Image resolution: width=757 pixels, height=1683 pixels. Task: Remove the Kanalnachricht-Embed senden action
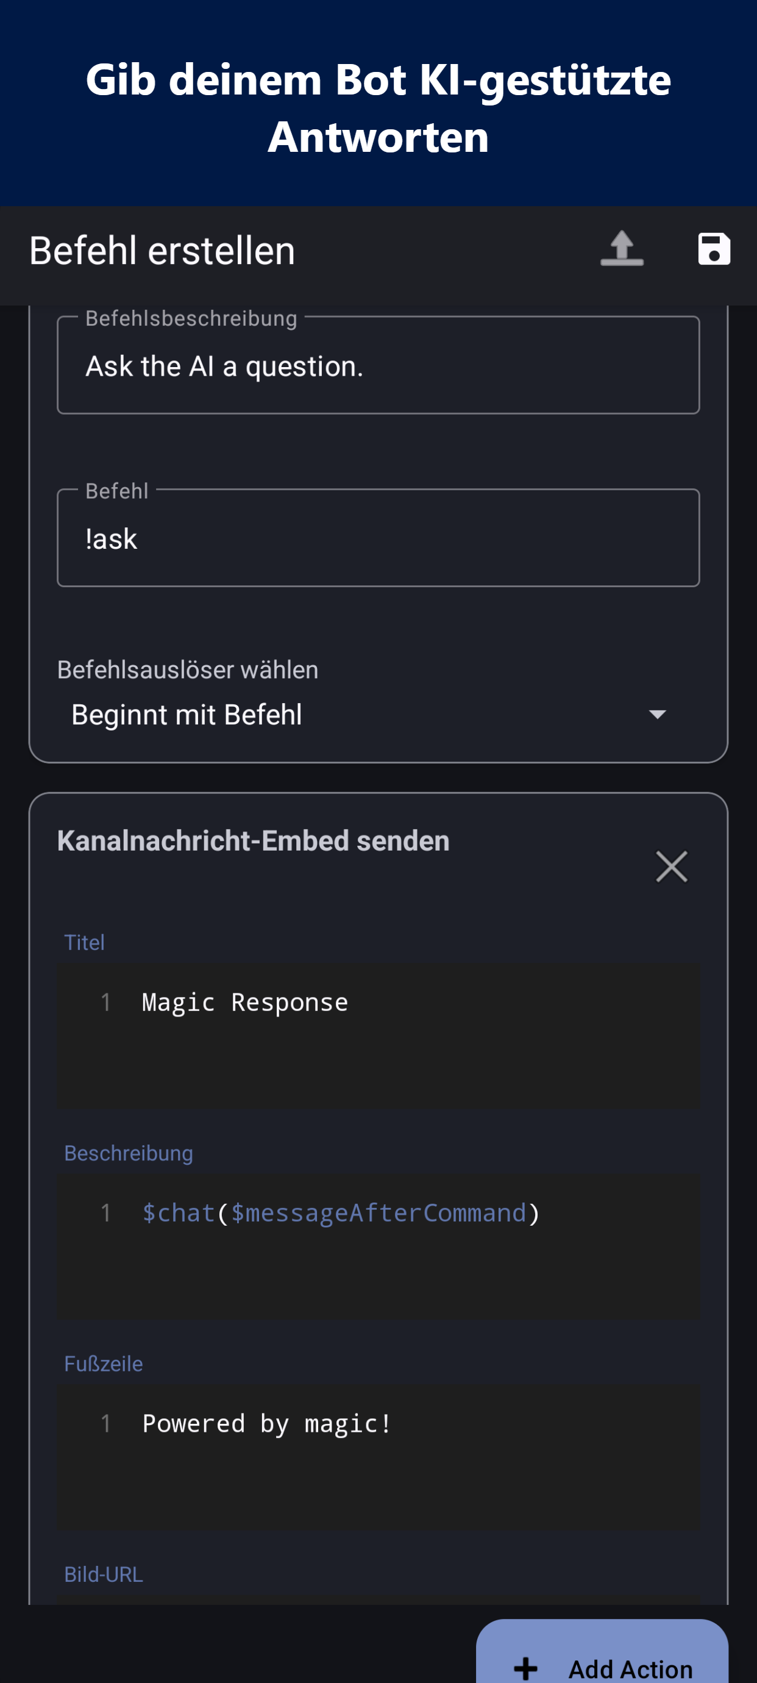[671, 867]
